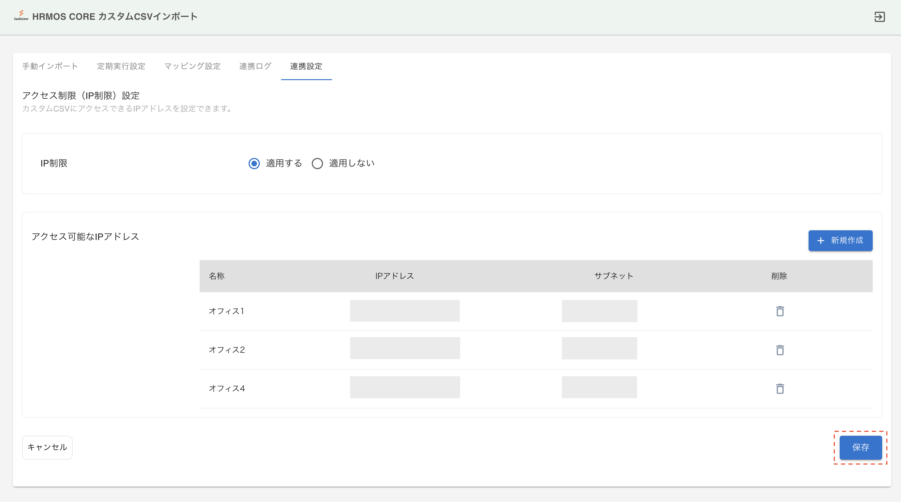Click the IP address field for オフィス2

point(405,348)
